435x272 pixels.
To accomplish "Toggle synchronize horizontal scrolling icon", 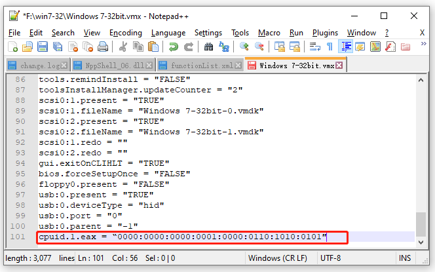I will (x=295, y=47).
